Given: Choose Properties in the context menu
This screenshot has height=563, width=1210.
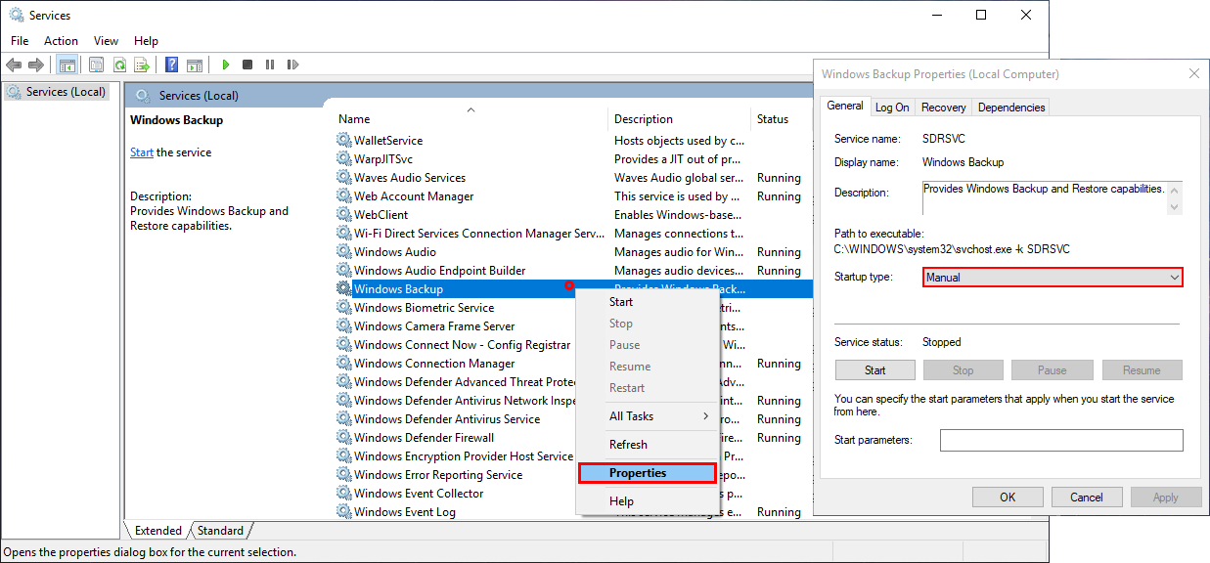Looking at the screenshot, I should tap(648, 473).
